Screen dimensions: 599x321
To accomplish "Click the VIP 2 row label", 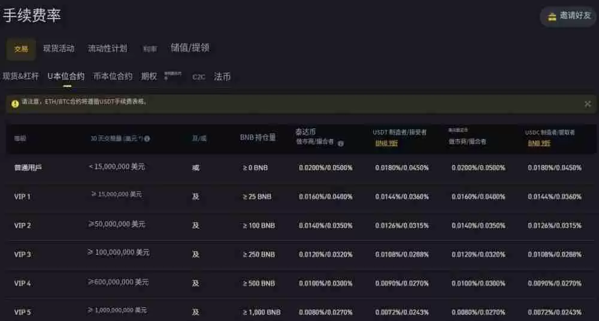I will [x=23, y=226].
